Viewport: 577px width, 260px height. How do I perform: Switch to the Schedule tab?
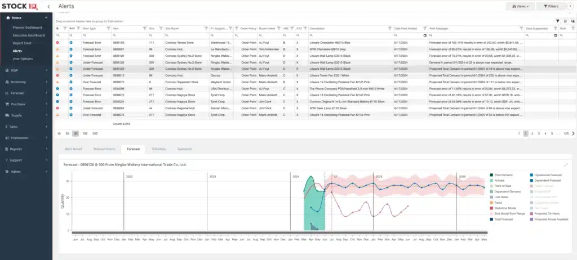[158, 149]
